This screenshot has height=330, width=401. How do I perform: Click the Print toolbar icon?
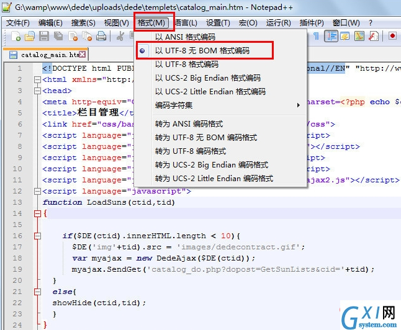(101, 36)
